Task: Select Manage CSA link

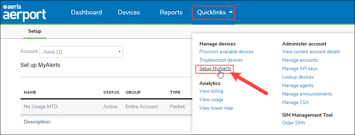Action: 295,103
